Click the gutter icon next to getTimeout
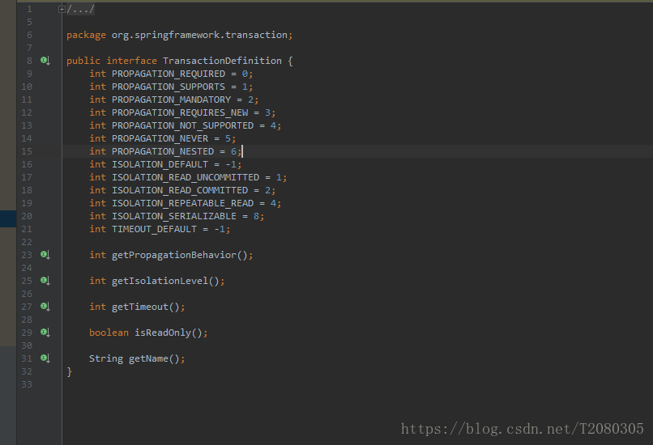This screenshot has height=445, width=653. coord(45,307)
